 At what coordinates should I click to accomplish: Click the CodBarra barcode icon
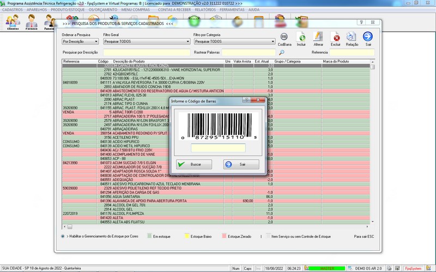pyautogui.click(x=284, y=38)
